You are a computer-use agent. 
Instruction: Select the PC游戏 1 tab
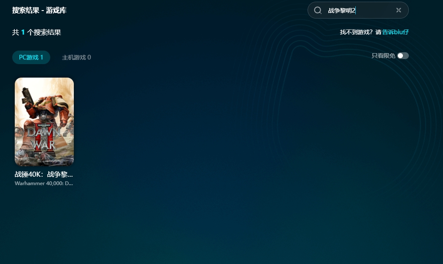pyautogui.click(x=31, y=57)
